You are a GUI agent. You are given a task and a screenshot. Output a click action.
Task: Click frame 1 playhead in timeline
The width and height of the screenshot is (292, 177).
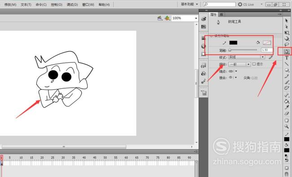(2, 158)
